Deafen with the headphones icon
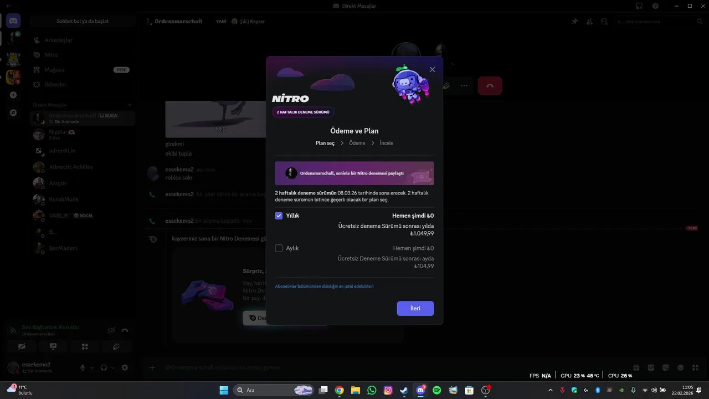 tap(104, 367)
